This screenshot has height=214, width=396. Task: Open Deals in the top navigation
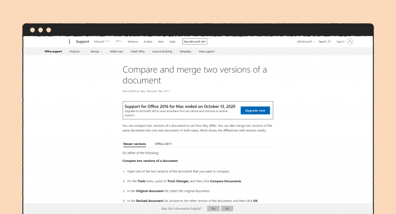point(172,41)
